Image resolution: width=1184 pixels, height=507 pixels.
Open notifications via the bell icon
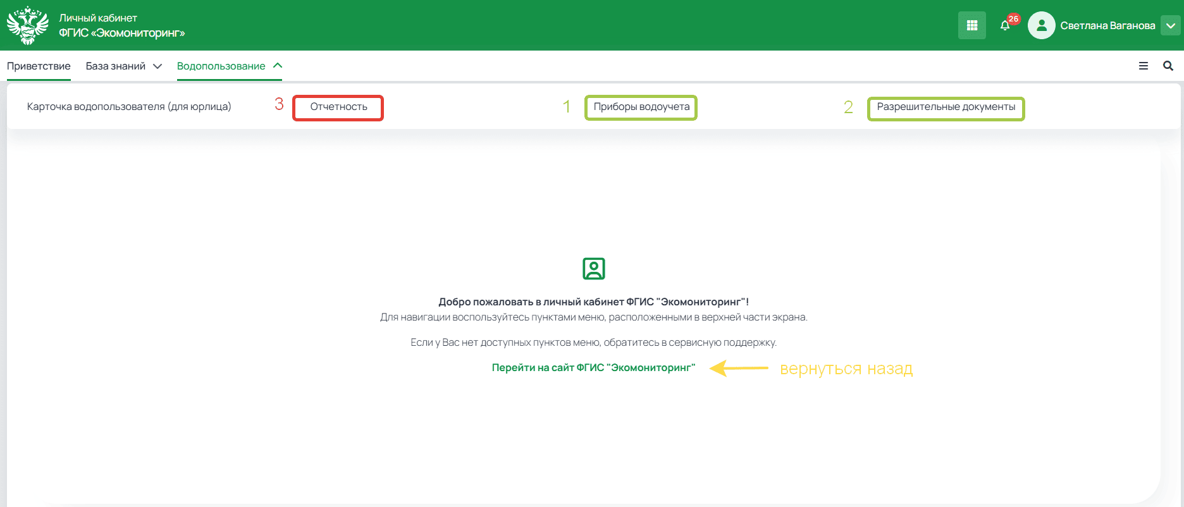point(1005,26)
